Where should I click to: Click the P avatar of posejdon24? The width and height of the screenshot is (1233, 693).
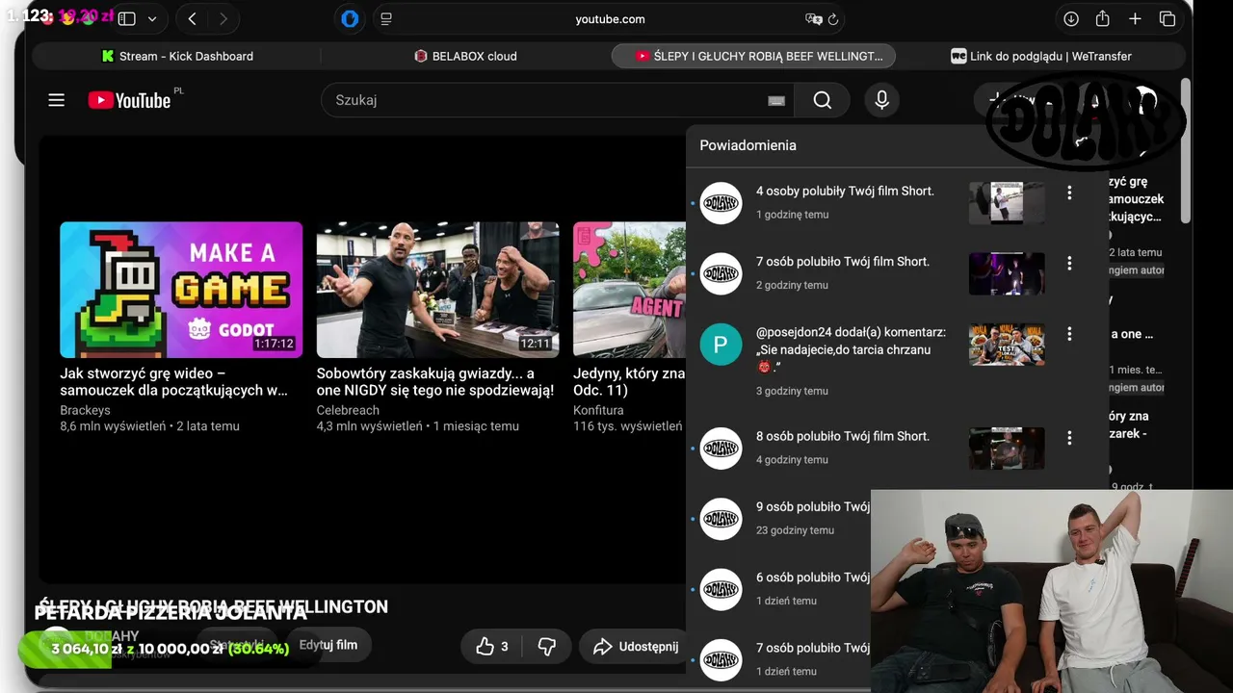pyautogui.click(x=721, y=345)
